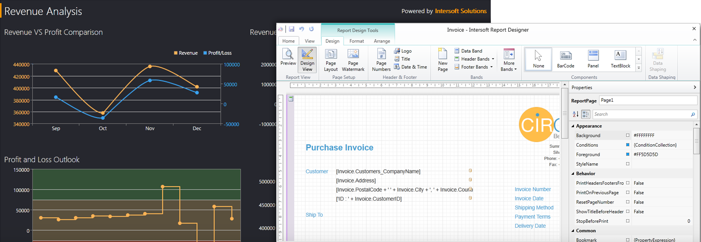The image size is (701, 242).
Task: Select the Customer label in the report
Action: (317, 171)
